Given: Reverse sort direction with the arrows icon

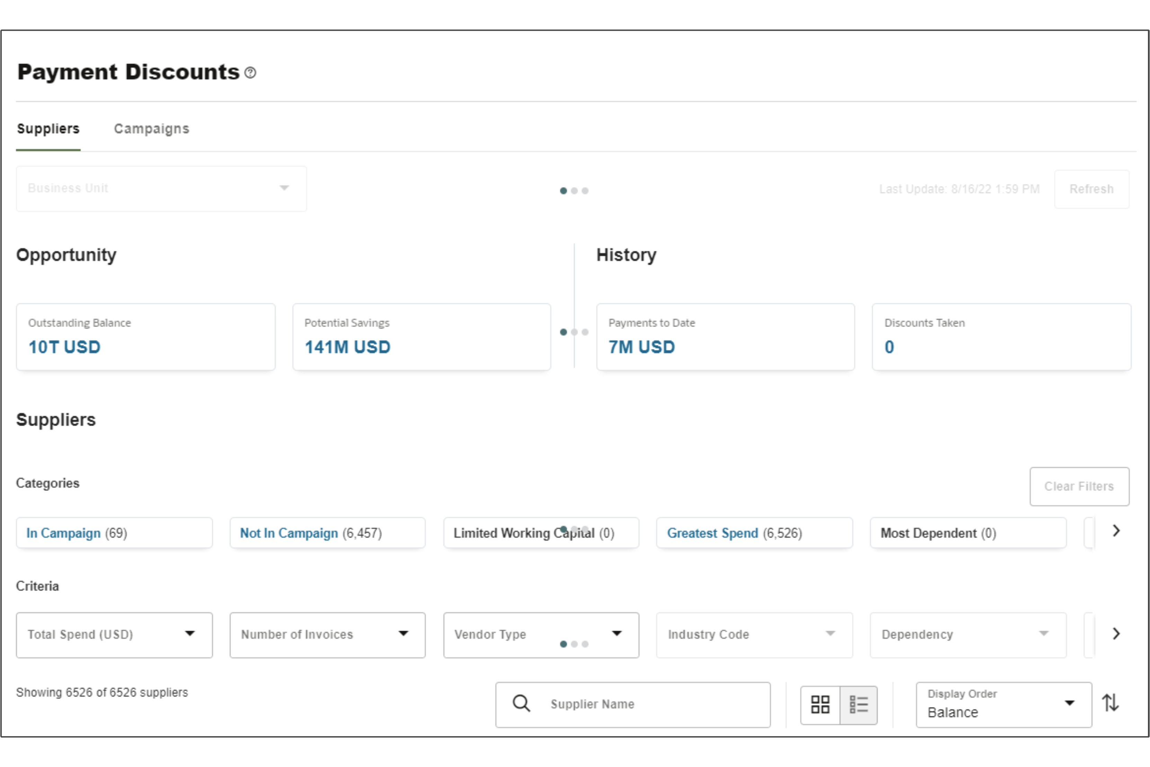Looking at the screenshot, I should tap(1110, 703).
